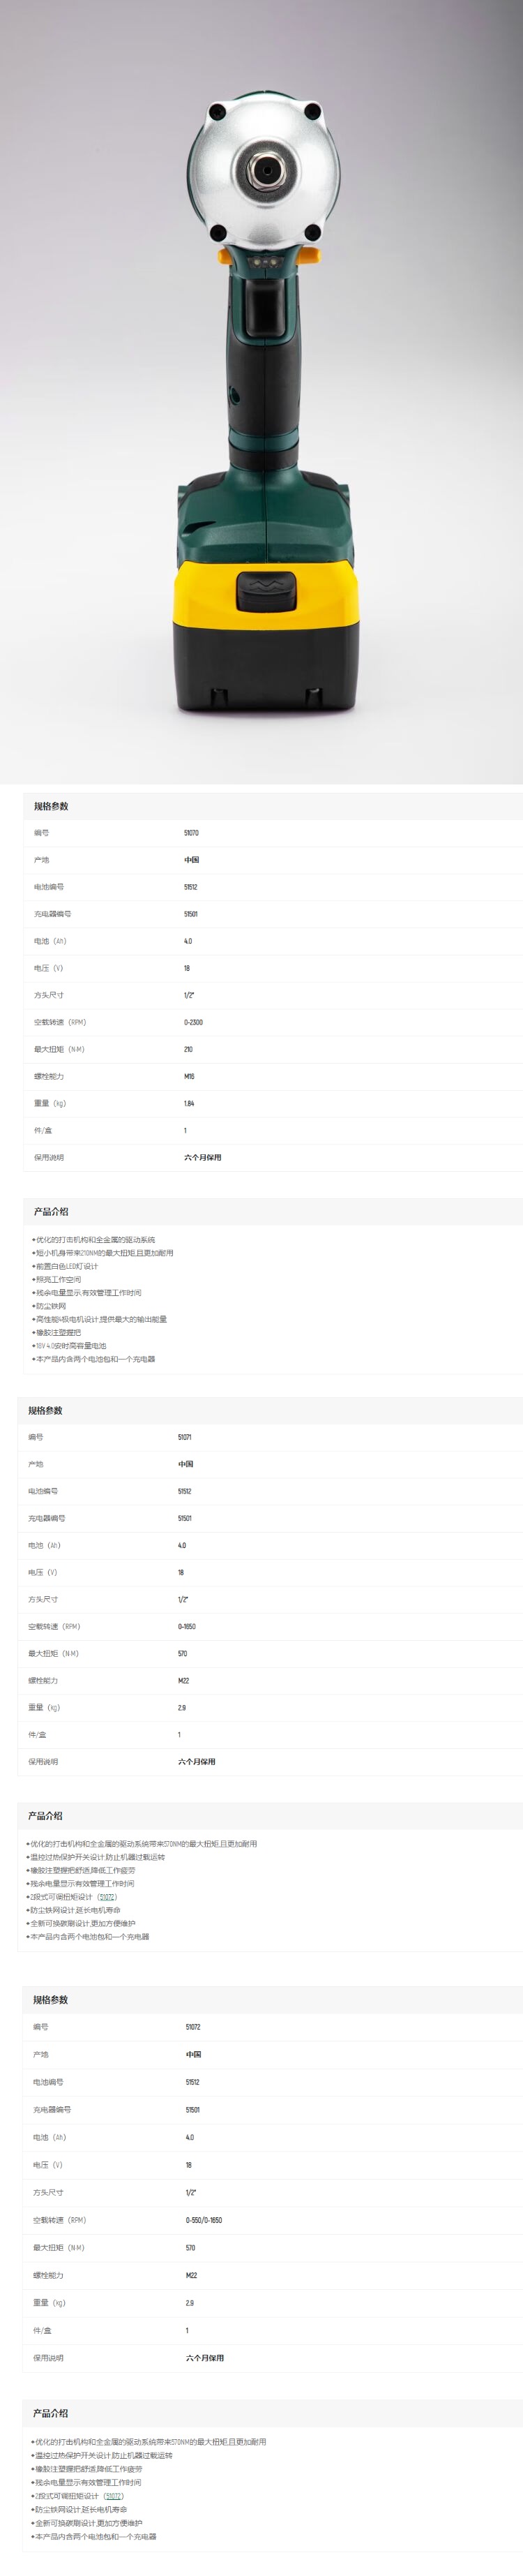Click the 规格参数 heading above 51072
The image size is (523, 2576).
(51, 1999)
